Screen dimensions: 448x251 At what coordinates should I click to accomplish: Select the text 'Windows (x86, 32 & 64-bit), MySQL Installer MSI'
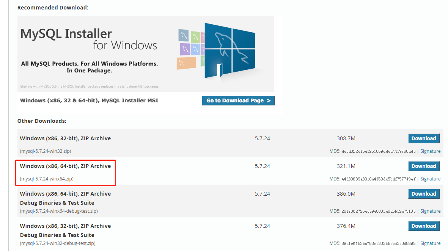click(x=89, y=100)
